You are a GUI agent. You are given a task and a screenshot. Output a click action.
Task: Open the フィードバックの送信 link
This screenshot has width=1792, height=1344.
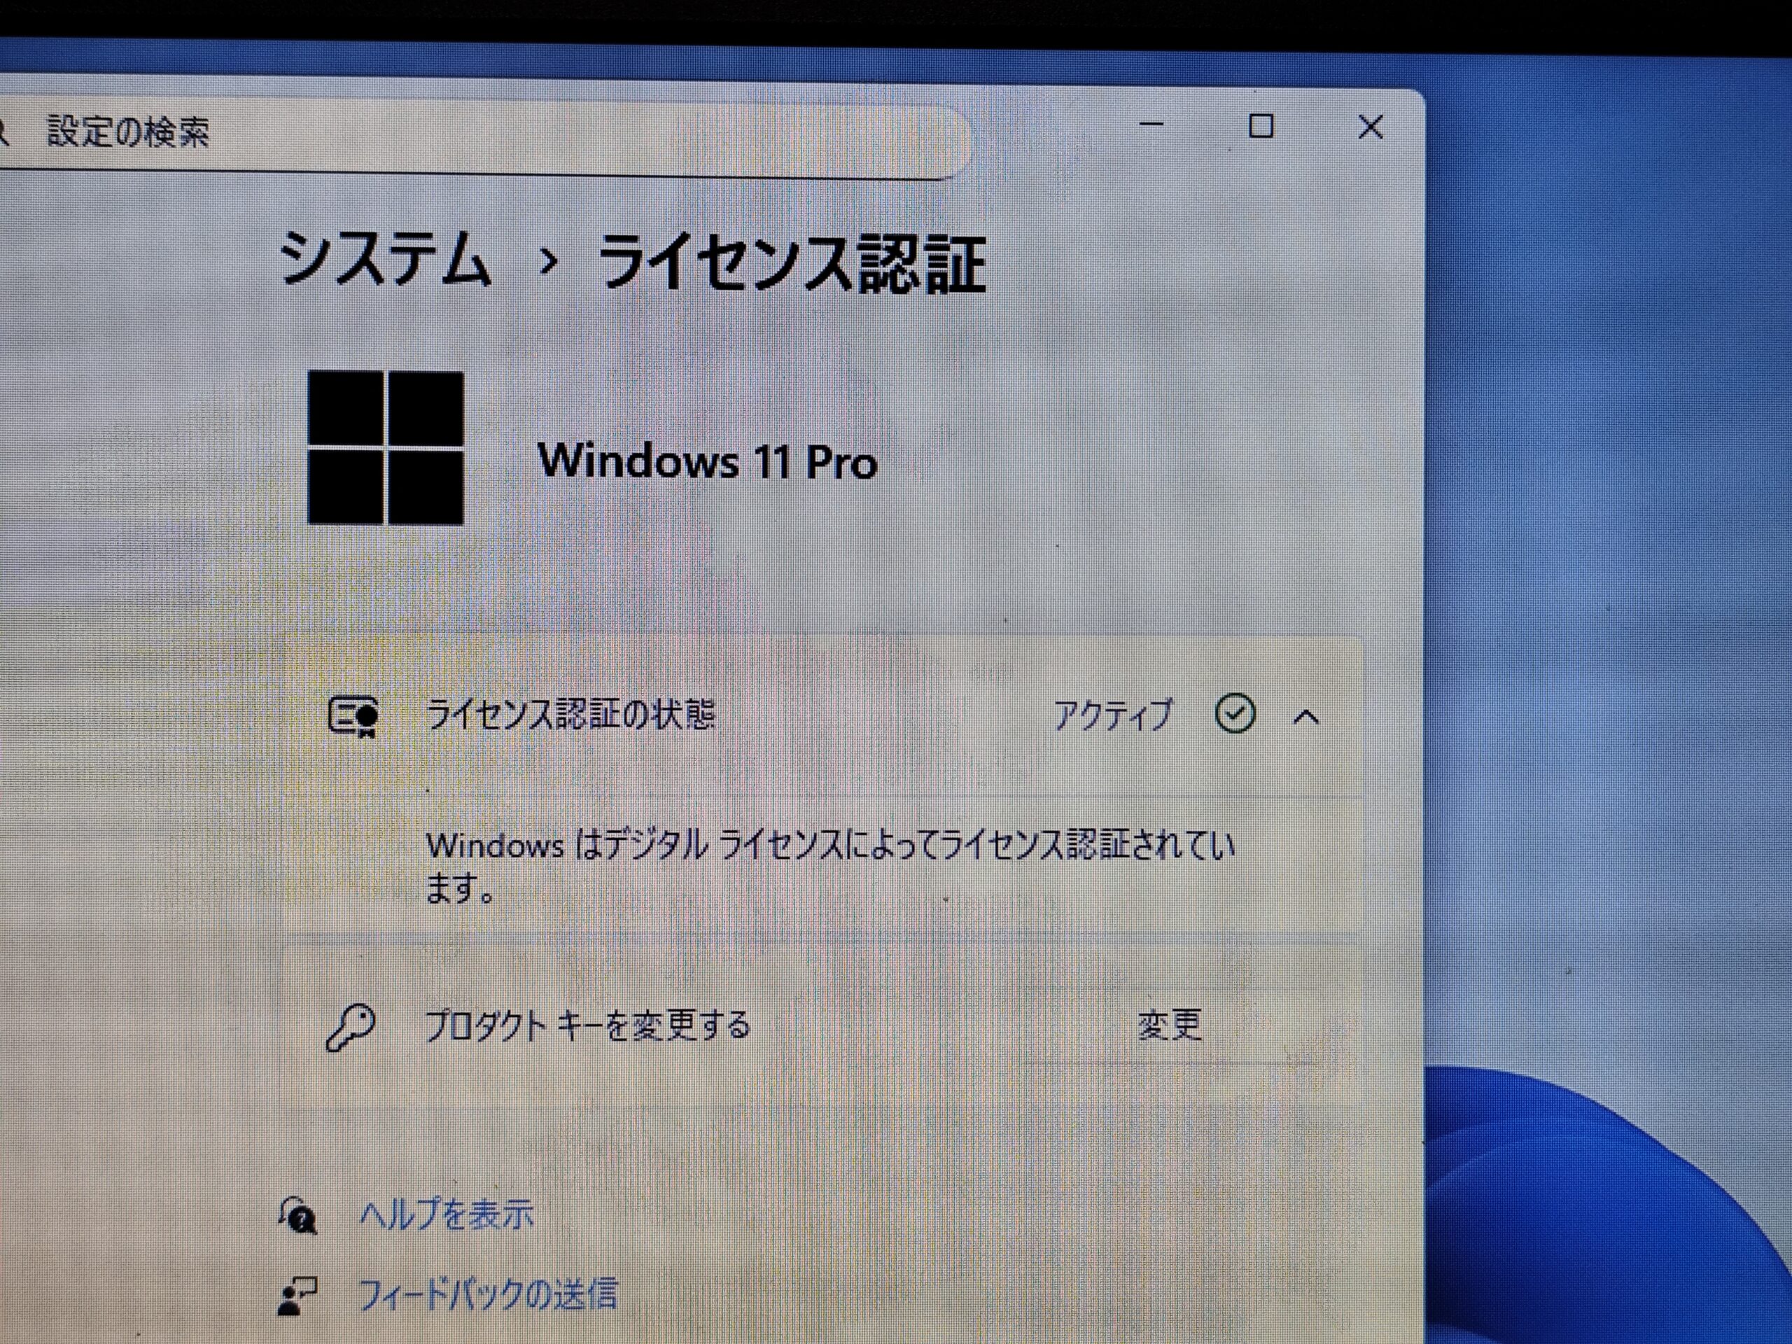487,1294
